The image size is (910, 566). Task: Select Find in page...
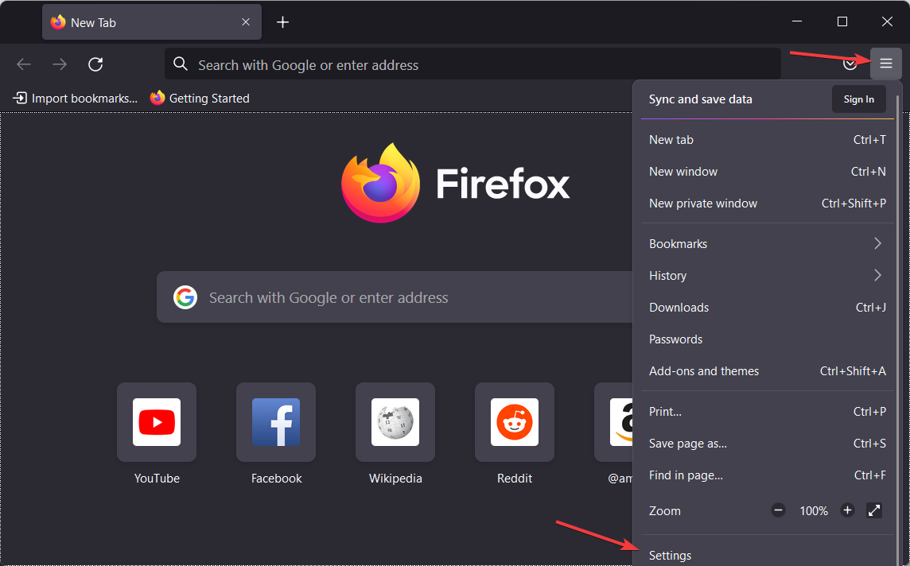click(x=768, y=475)
